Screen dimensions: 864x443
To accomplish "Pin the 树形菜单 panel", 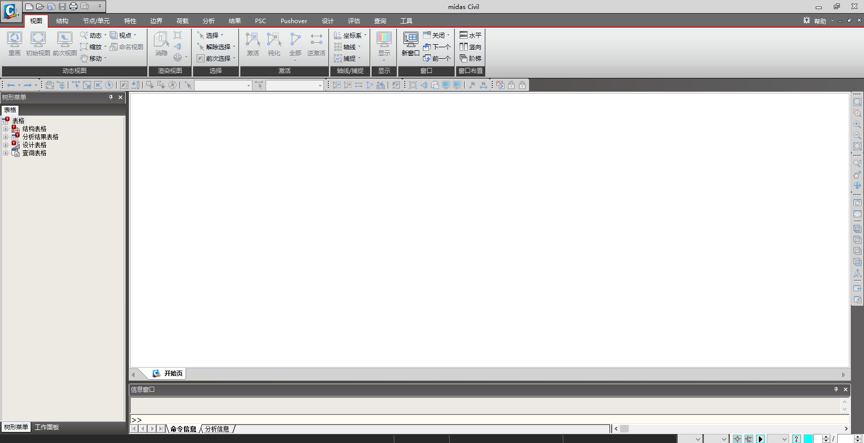I will [111, 97].
